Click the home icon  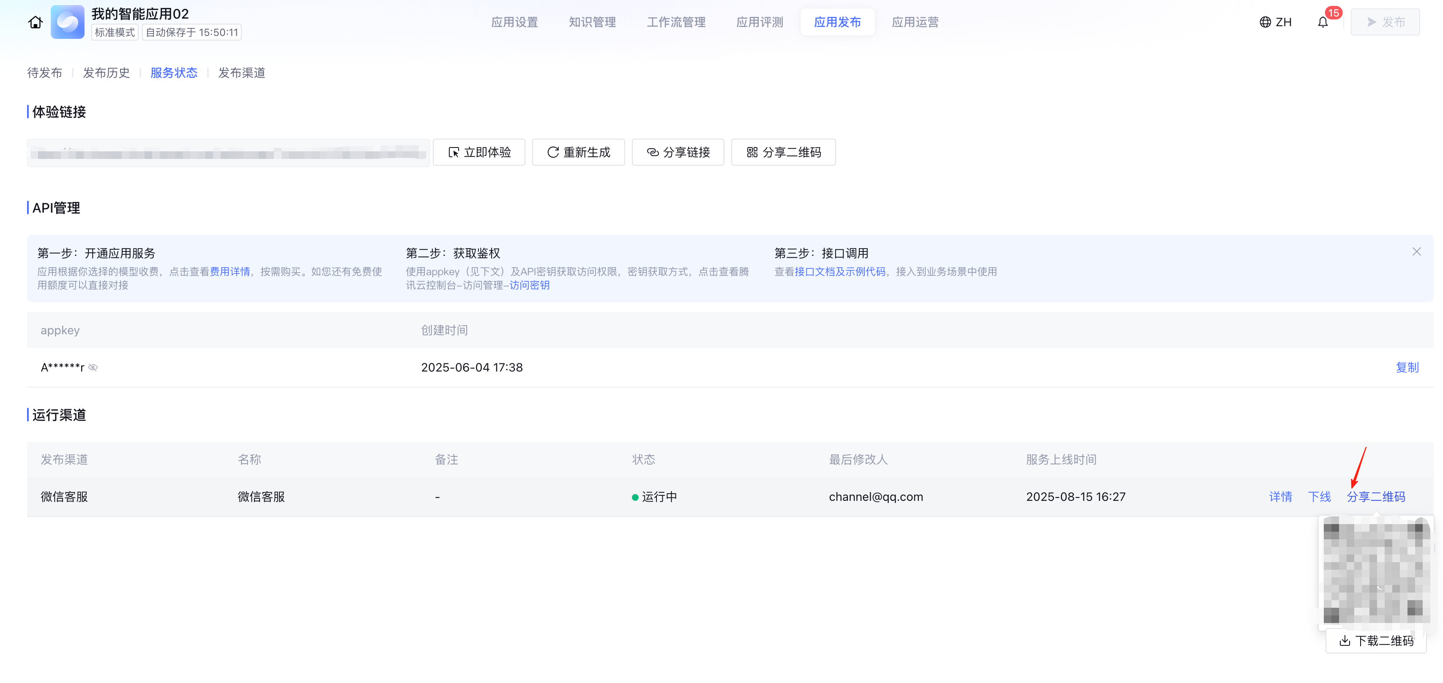tap(35, 22)
